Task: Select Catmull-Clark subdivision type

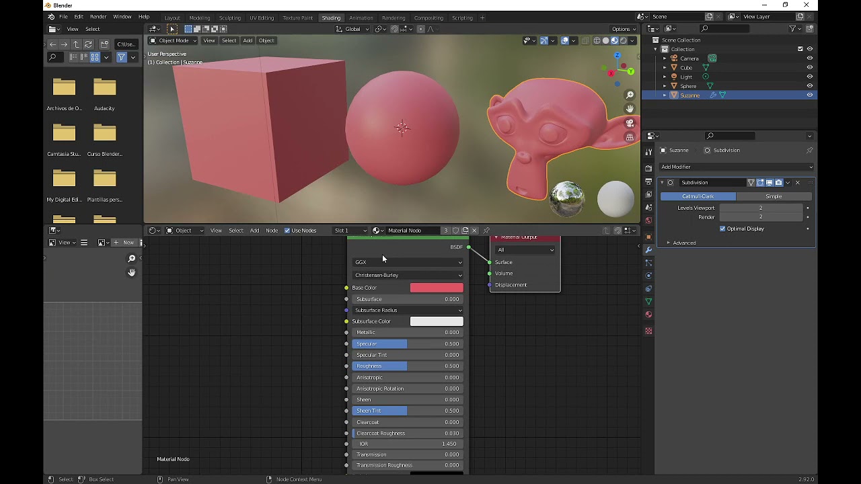Action: pyautogui.click(x=698, y=196)
